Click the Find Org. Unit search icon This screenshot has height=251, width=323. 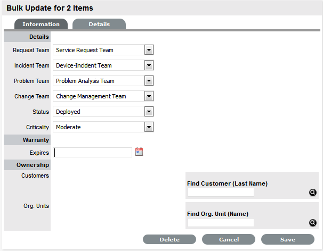[x=313, y=223]
